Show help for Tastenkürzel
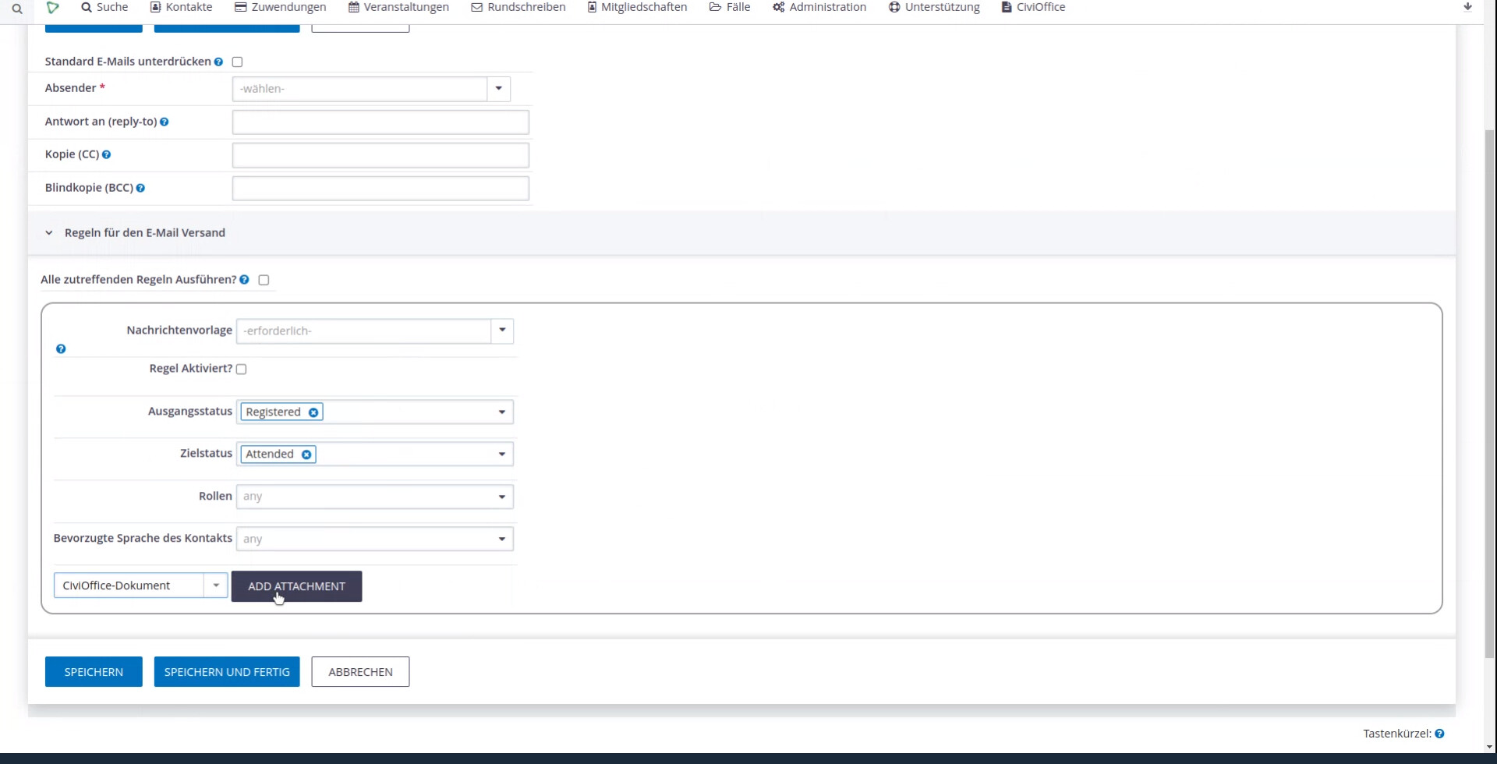This screenshot has height=764, width=1497. [x=1439, y=734]
